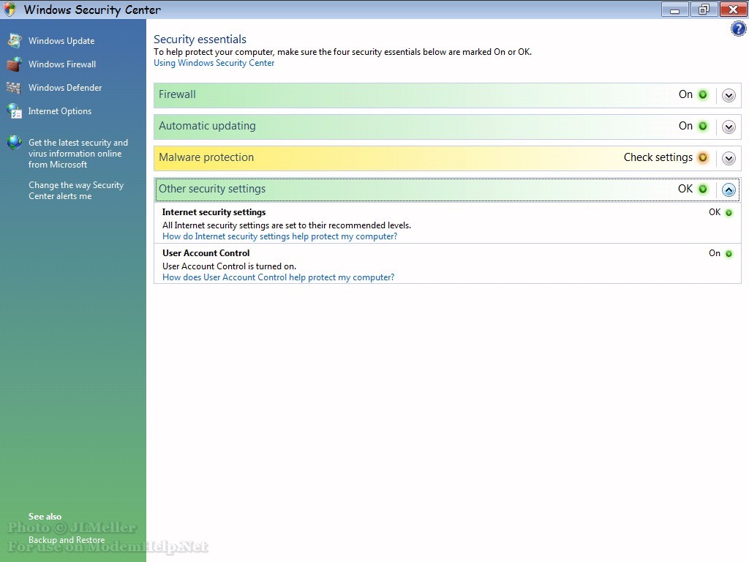749x562 pixels.
Task: Expand the Malware protection section chevron
Action: tap(729, 158)
